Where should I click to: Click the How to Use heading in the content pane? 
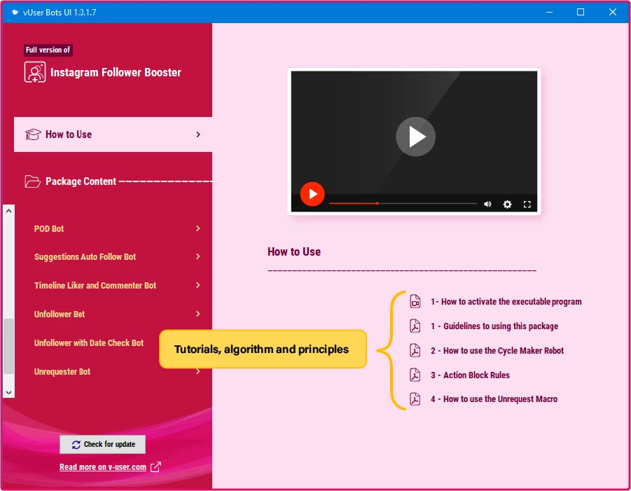point(294,252)
